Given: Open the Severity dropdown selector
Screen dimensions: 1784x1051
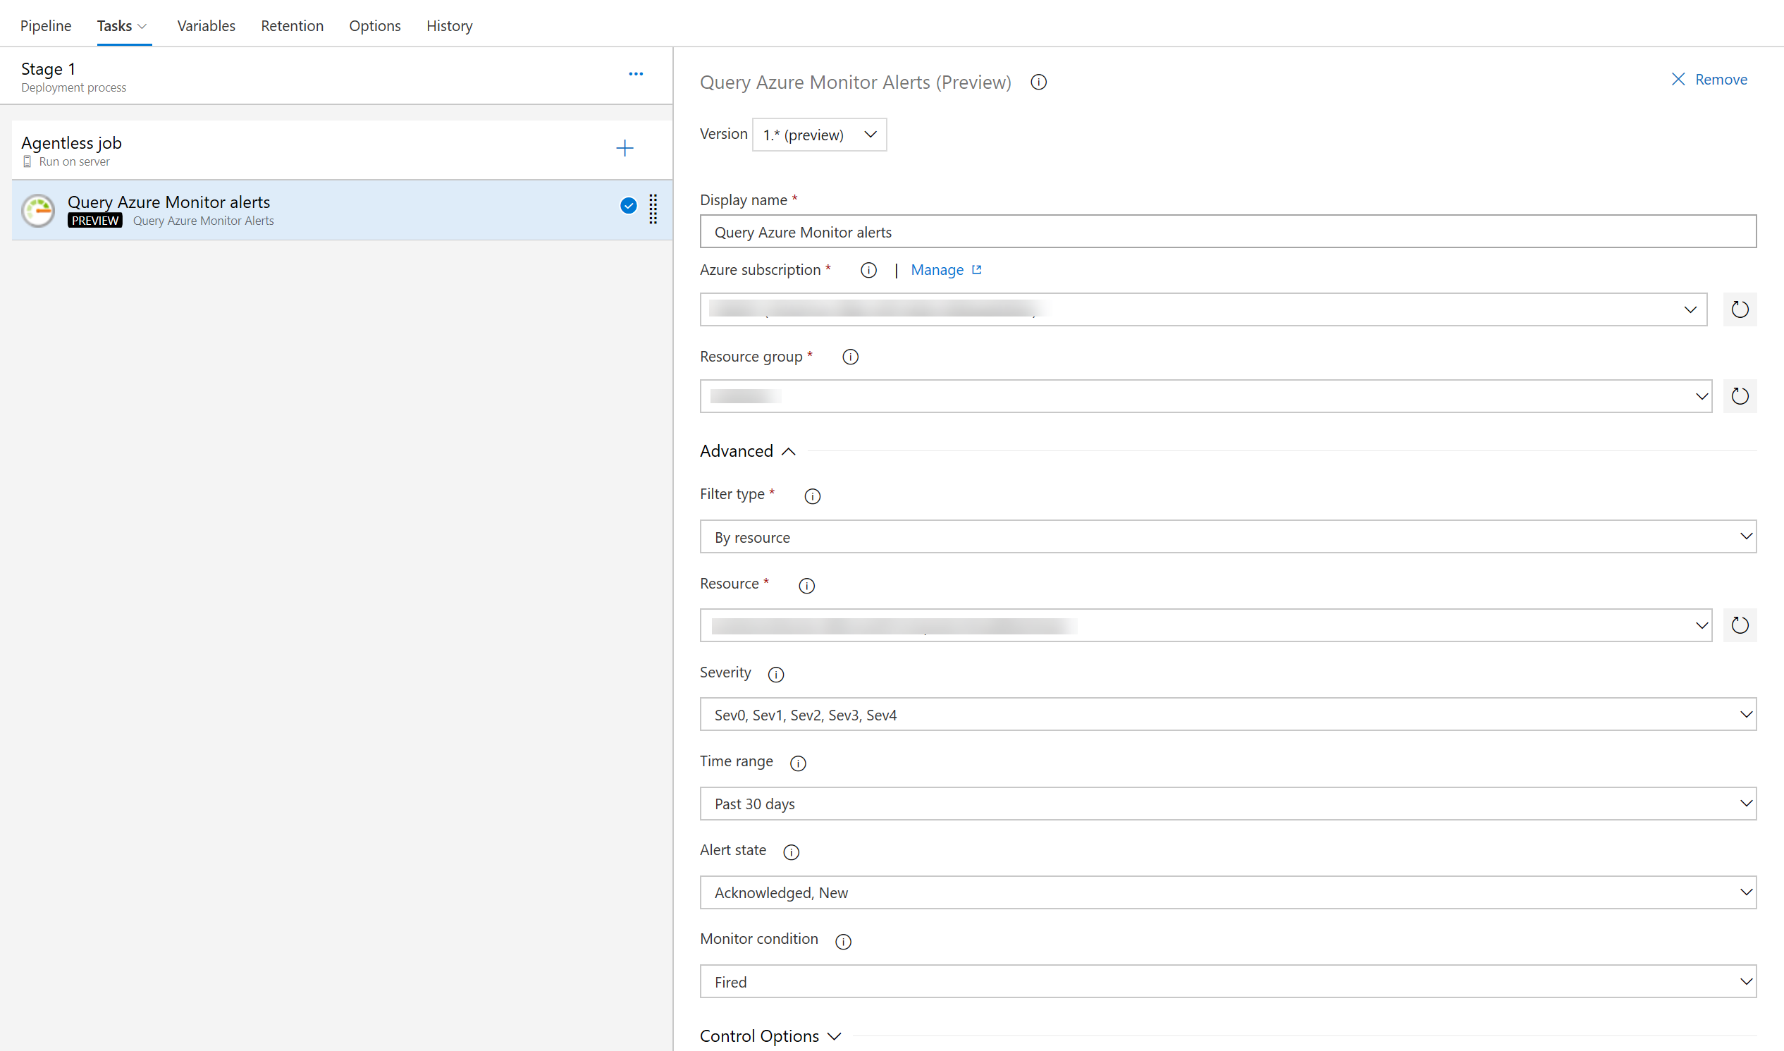Looking at the screenshot, I should [1230, 715].
